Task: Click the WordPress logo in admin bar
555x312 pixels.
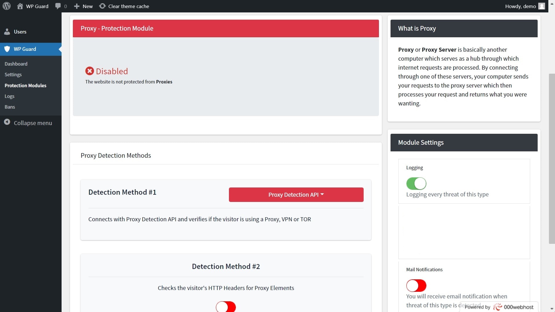Action: click(6, 6)
